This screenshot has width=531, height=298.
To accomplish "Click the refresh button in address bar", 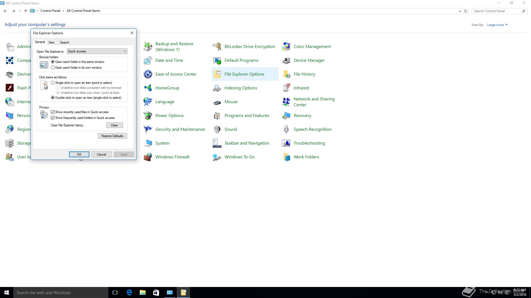I will tap(466, 11).
